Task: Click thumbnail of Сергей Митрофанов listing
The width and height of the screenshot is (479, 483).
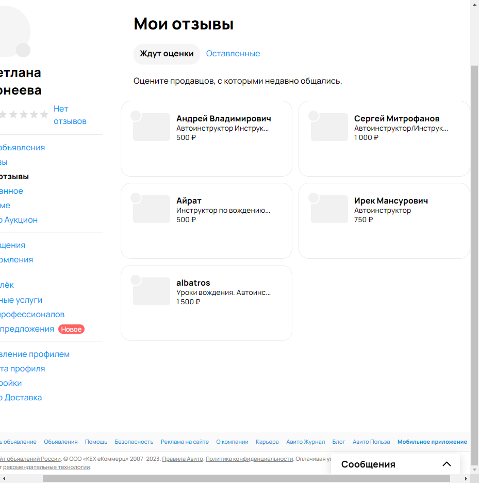Action: click(x=329, y=127)
